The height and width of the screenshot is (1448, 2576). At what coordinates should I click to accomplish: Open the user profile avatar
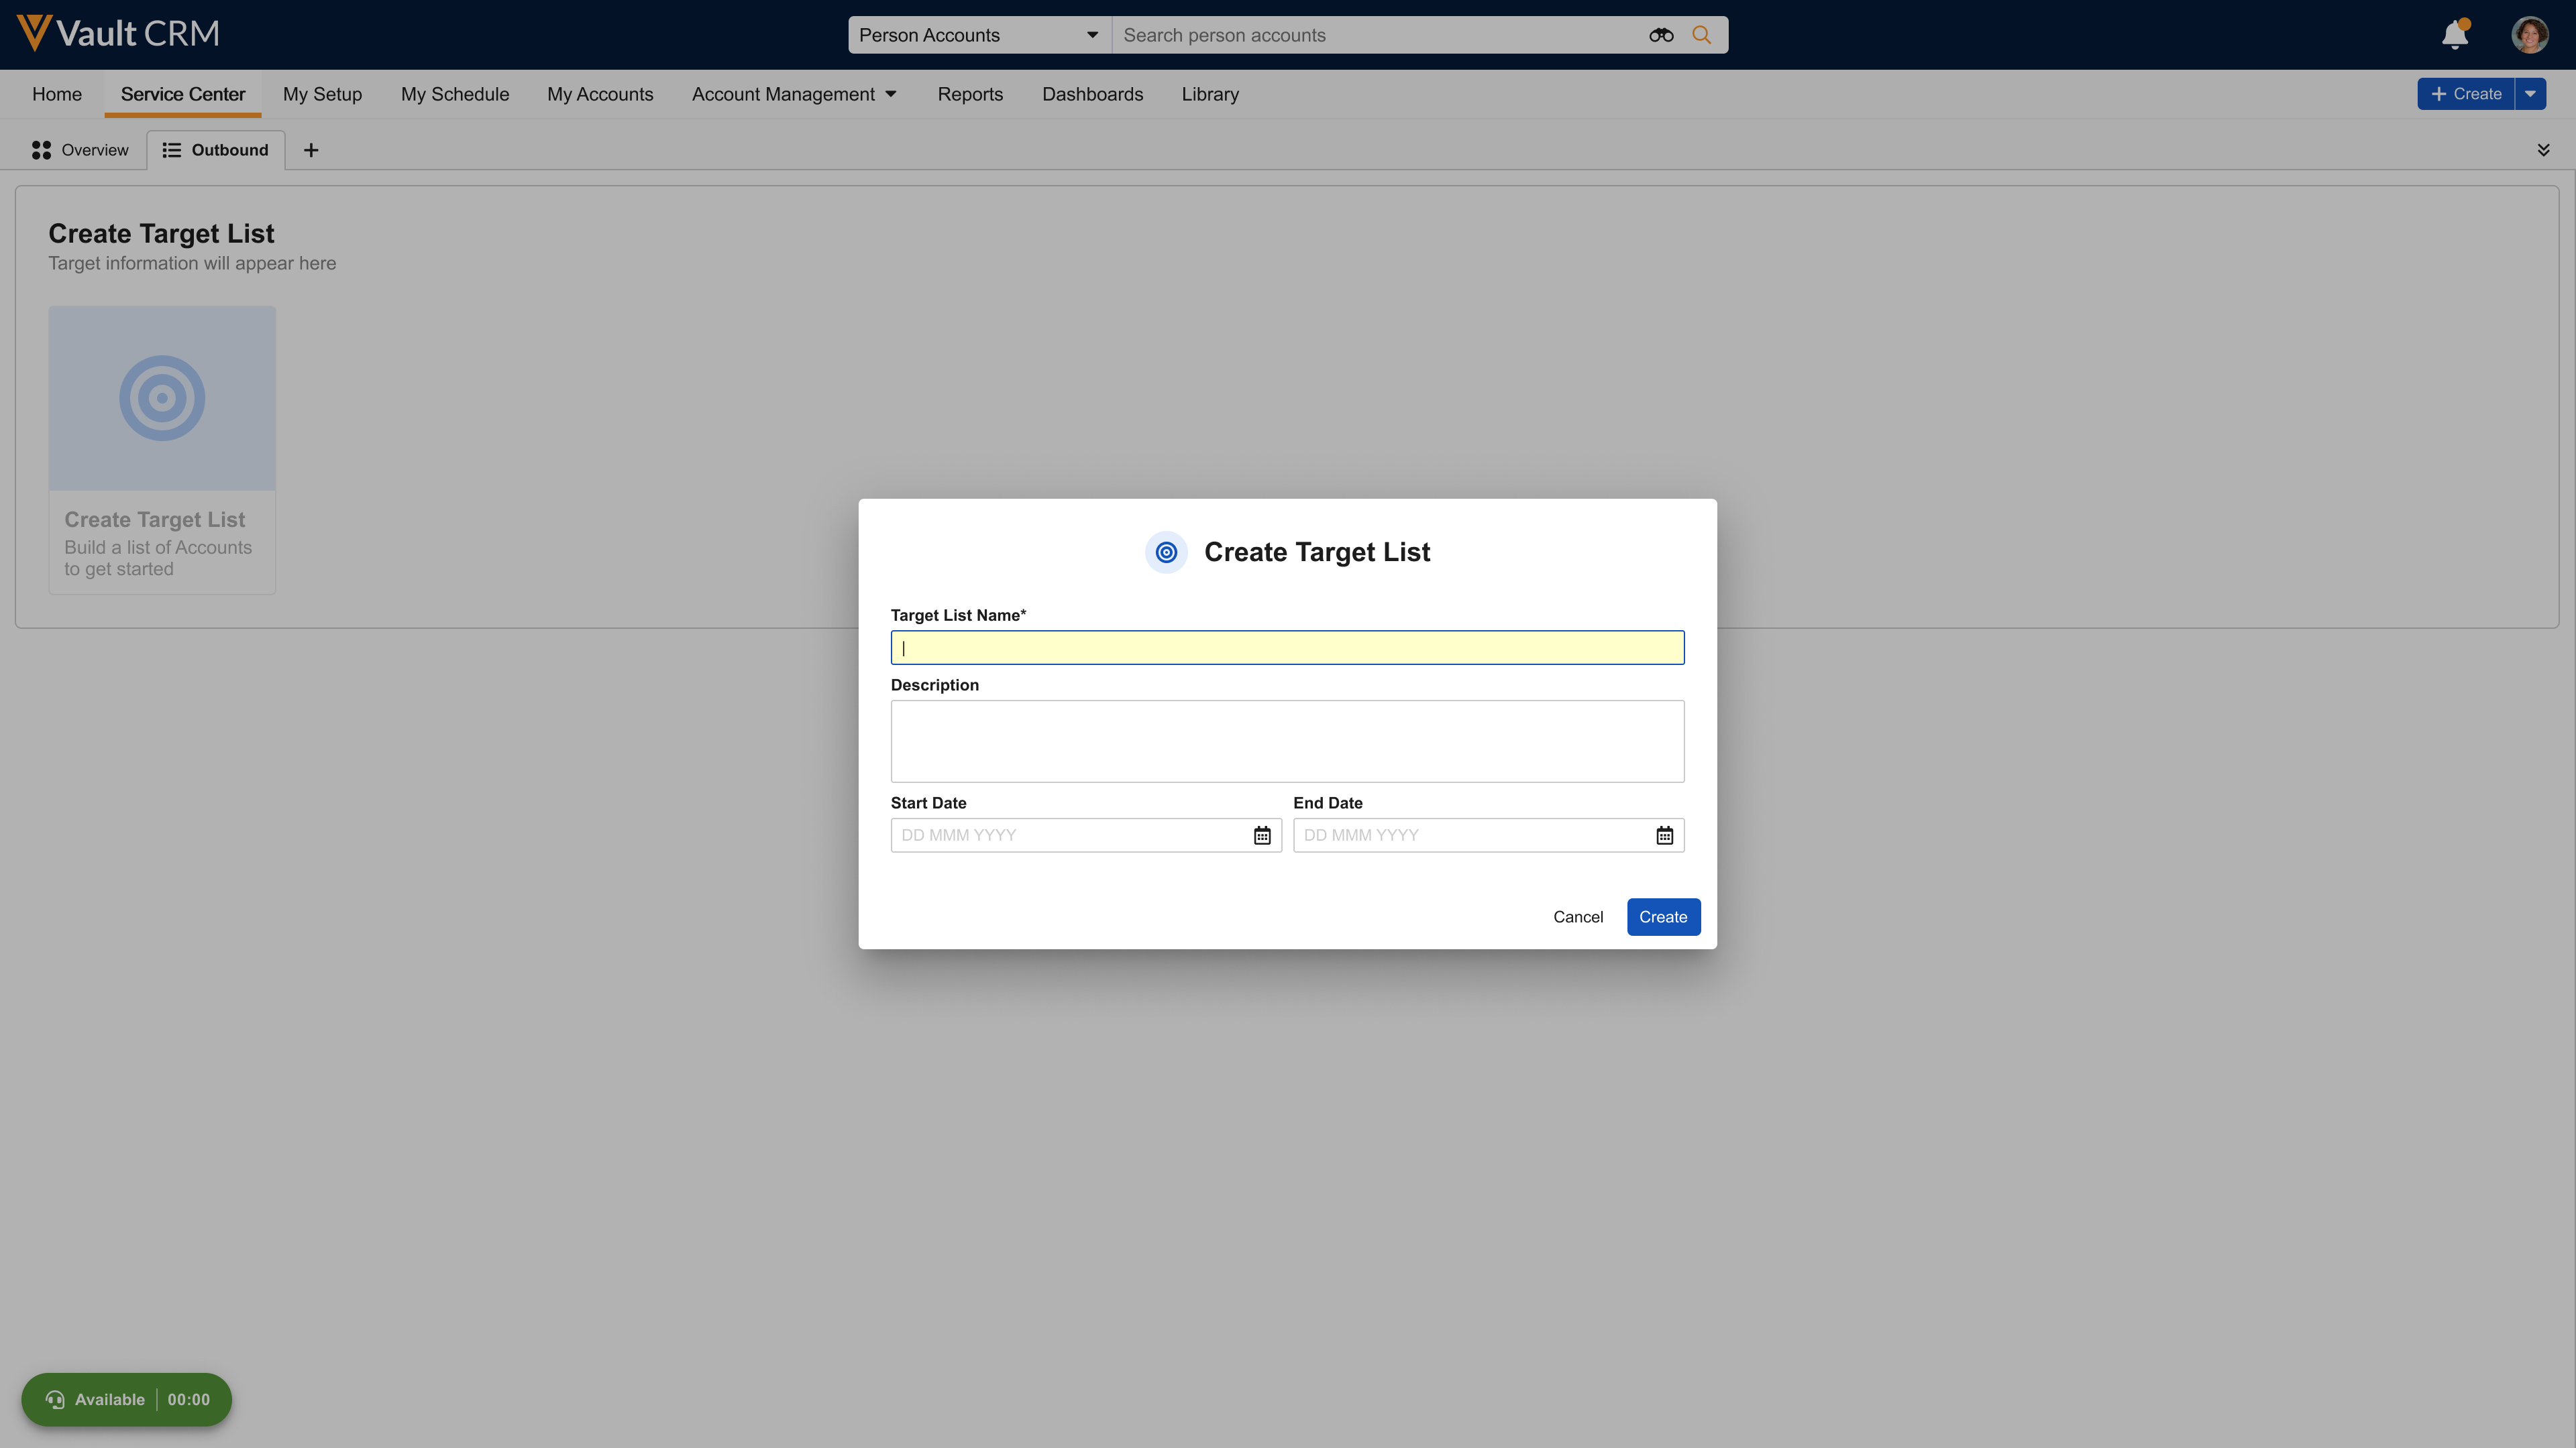click(x=2529, y=35)
